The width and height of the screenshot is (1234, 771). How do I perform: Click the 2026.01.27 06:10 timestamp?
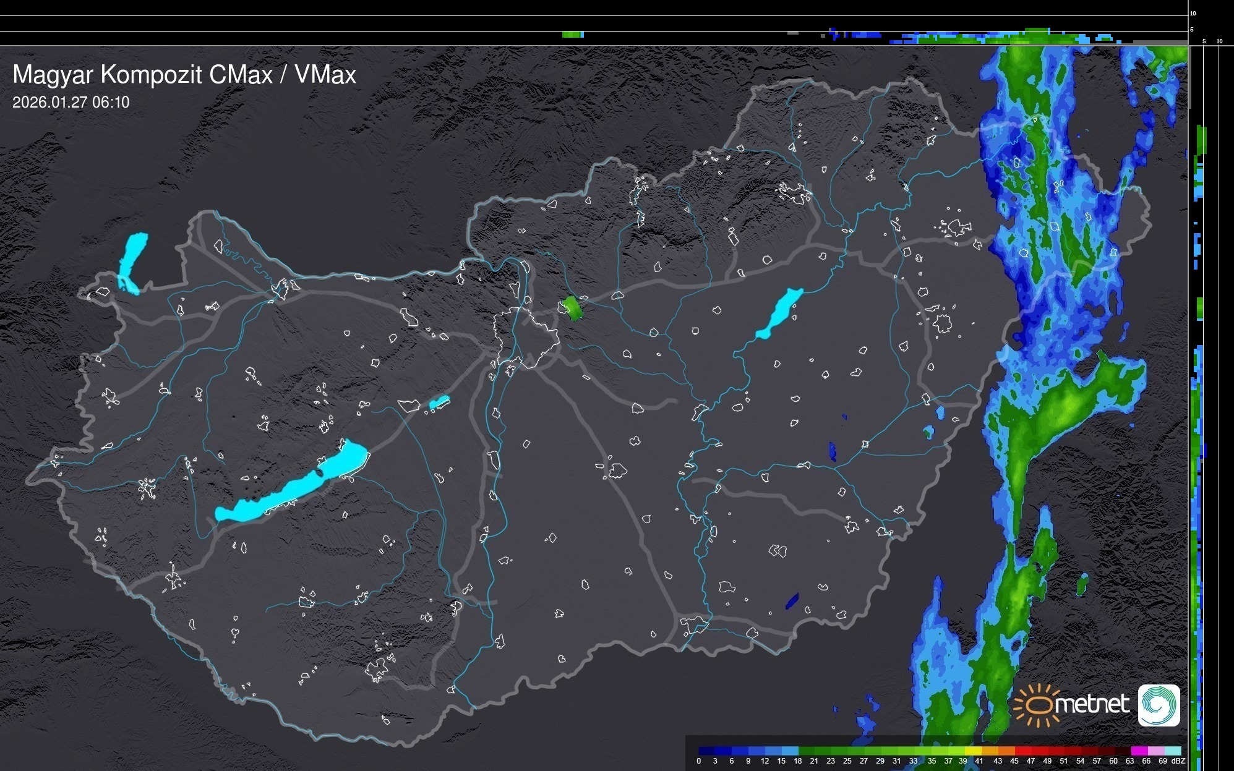coord(71,103)
